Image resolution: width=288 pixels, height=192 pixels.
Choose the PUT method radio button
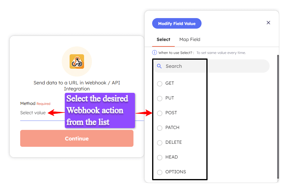pyautogui.click(x=159, y=98)
